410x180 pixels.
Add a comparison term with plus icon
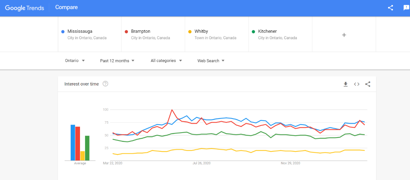click(344, 35)
